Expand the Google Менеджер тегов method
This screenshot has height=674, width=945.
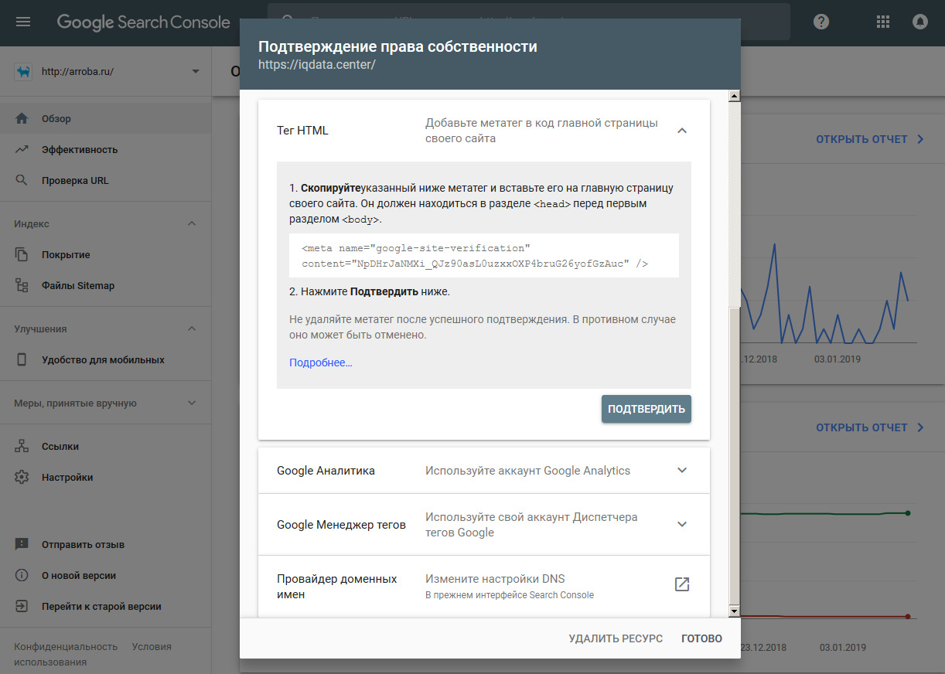[x=682, y=524]
